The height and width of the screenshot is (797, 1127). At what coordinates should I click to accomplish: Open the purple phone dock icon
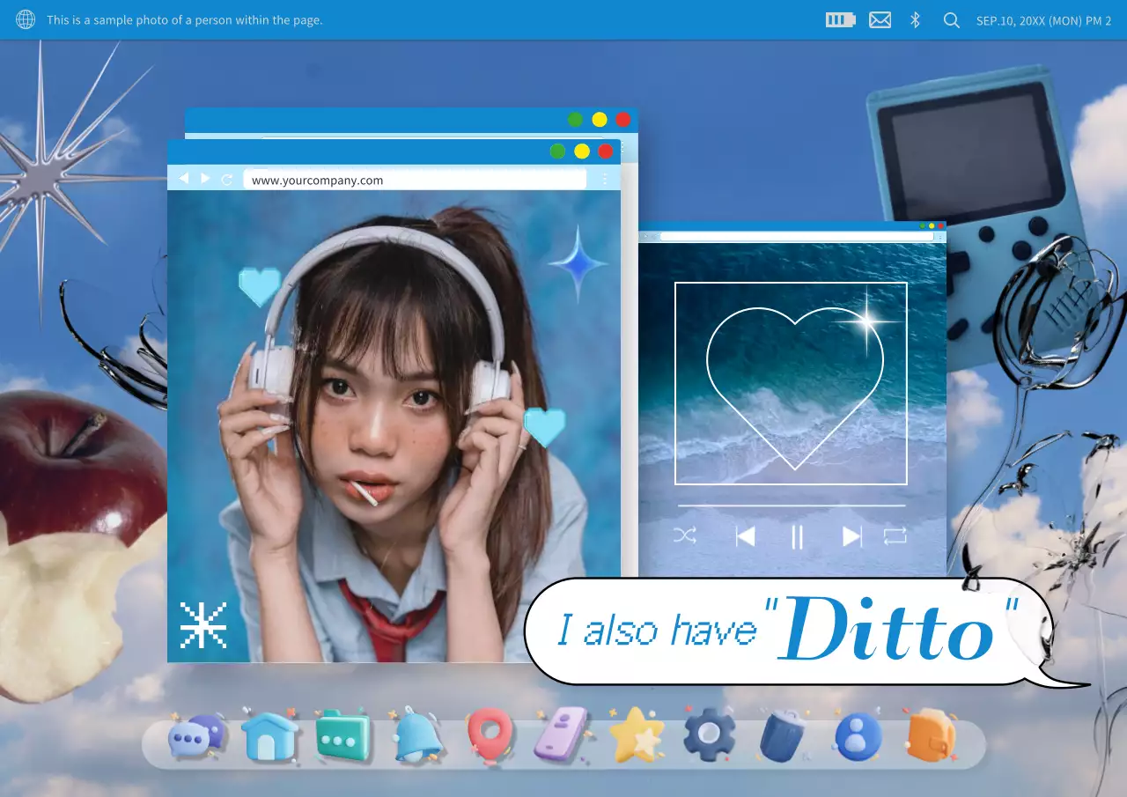click(x=563, y=734)
